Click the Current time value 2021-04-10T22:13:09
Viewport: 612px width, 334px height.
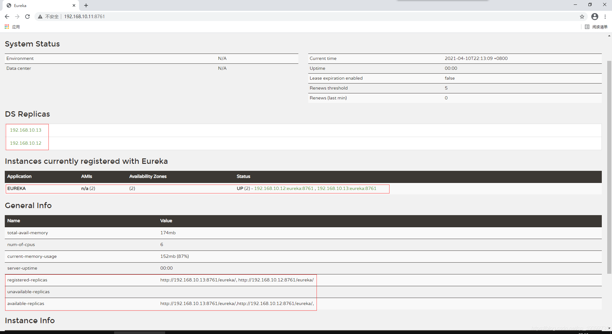point(476,58)
